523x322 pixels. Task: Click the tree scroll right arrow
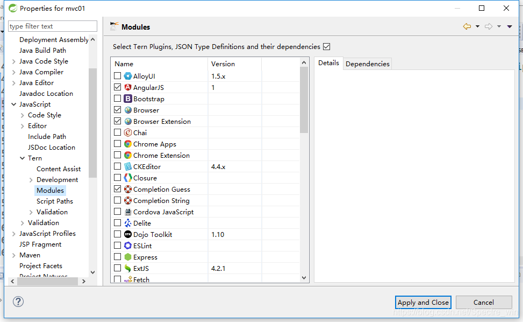[x=84, y=281]
